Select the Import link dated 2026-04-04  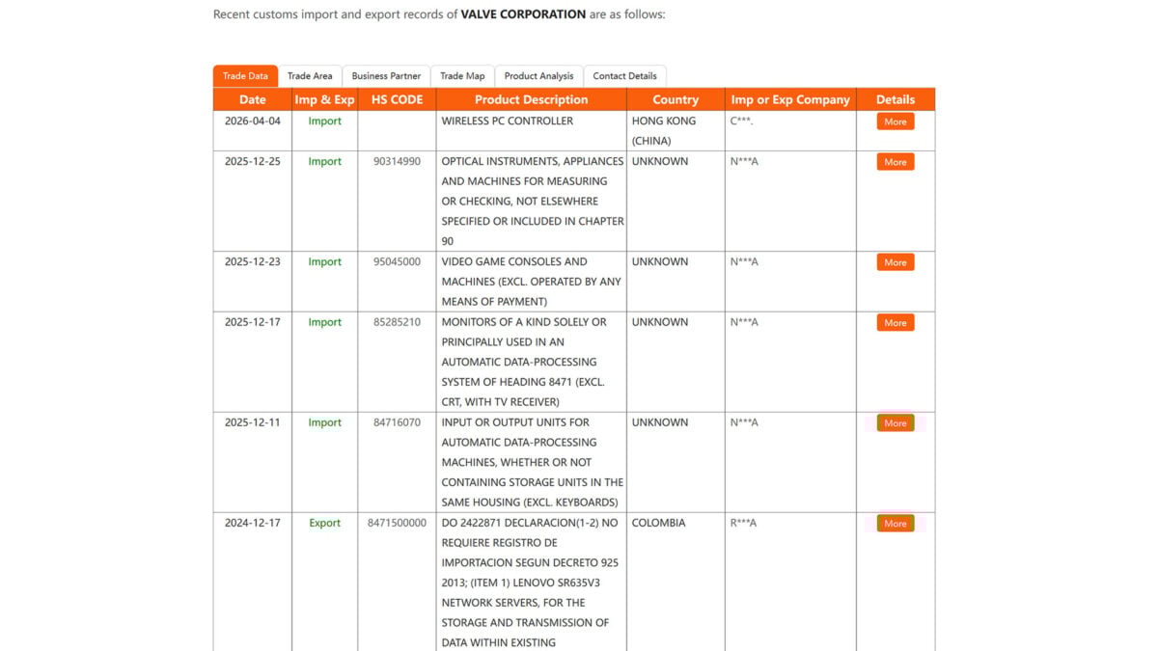point(324,121)
